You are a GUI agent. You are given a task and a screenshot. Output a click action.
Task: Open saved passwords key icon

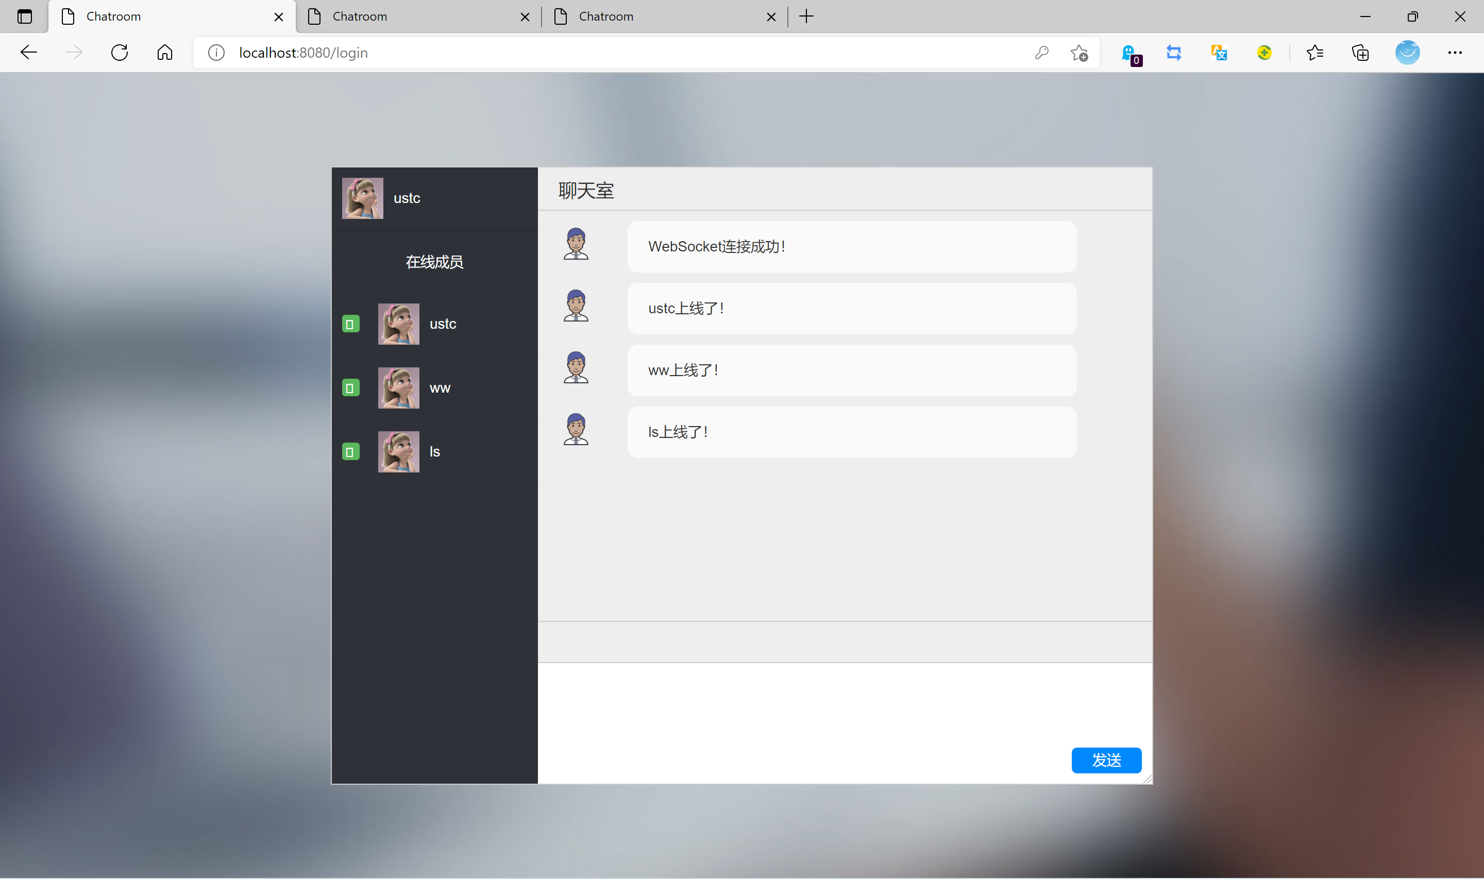click(x=1042, y=53)
